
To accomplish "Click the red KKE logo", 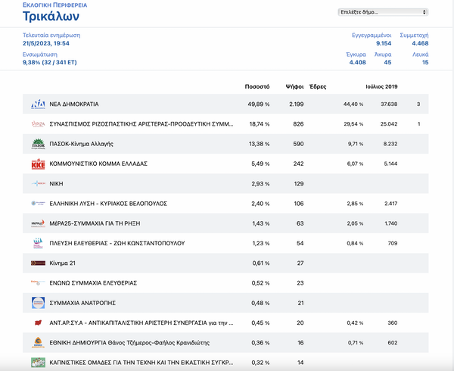I will pyautogui.click(x=38, y=164).
